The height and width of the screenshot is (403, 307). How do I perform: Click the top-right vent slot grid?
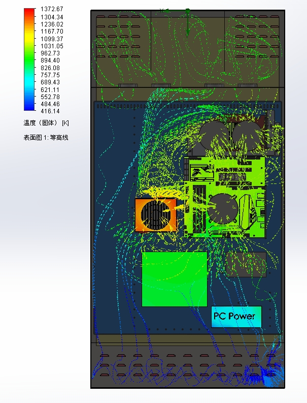click(257, 36)
